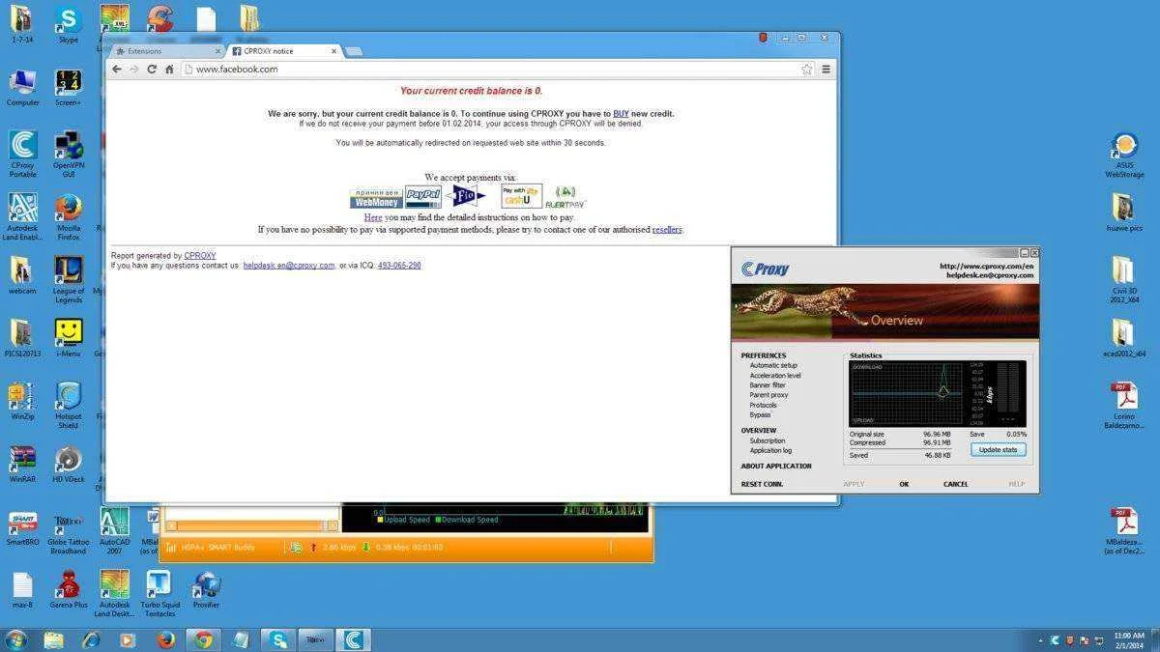1160x652 pixels.
Task: Open Application log in CProxy
Action: coord(770,451)
